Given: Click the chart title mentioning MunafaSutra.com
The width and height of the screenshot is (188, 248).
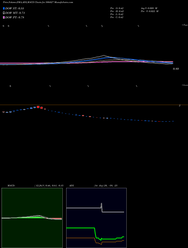Looking at the screenshot, I should pos(38,3).
